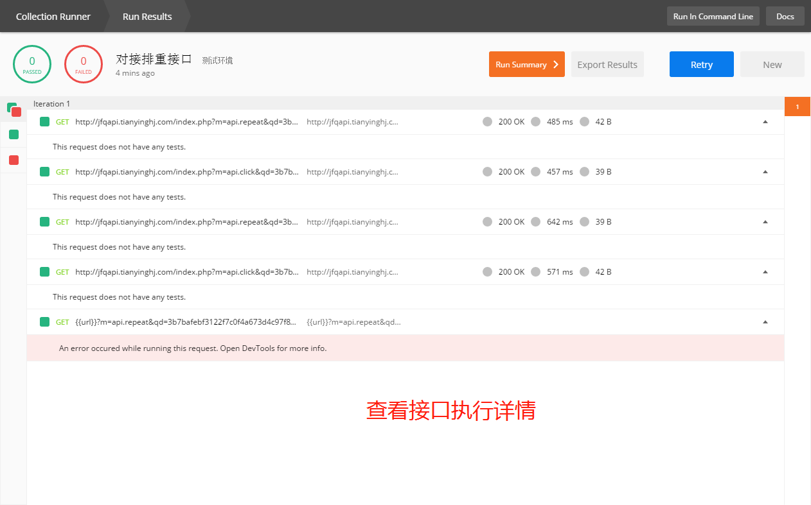
Task: Filter results to failed requests only
Action: click(x=13, y=159)
